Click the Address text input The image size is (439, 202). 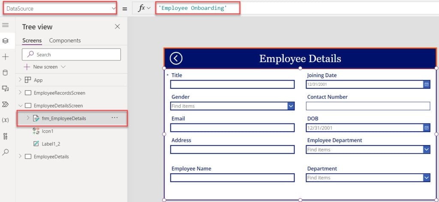(x=232, y=150)
